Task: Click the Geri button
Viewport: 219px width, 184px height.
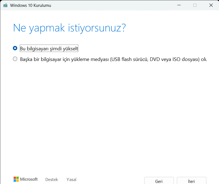Action: (159, 180)
